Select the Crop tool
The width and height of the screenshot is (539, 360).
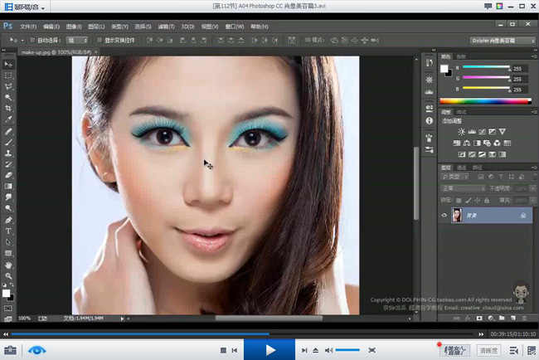(8, 108)
